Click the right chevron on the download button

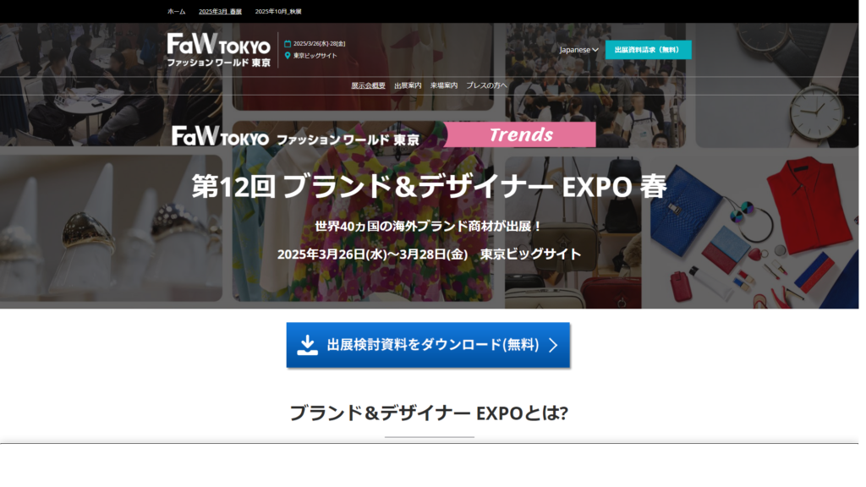(553, 345)
